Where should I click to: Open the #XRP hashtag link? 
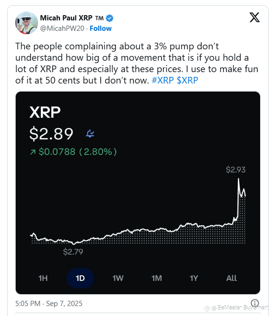(x=163, y=80)
